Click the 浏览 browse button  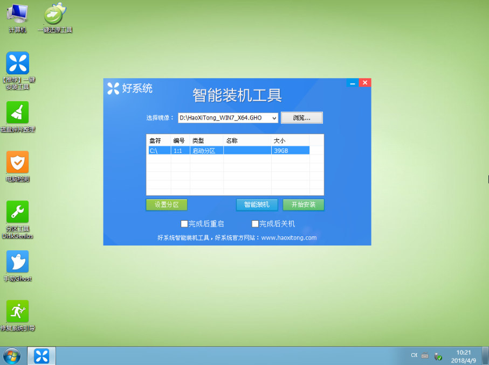coord(301,117)
